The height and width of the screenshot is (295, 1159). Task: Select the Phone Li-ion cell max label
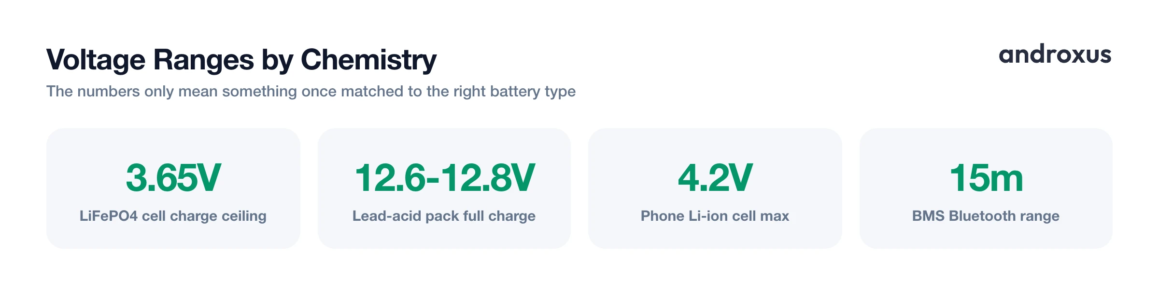click(x=715, y=216)
